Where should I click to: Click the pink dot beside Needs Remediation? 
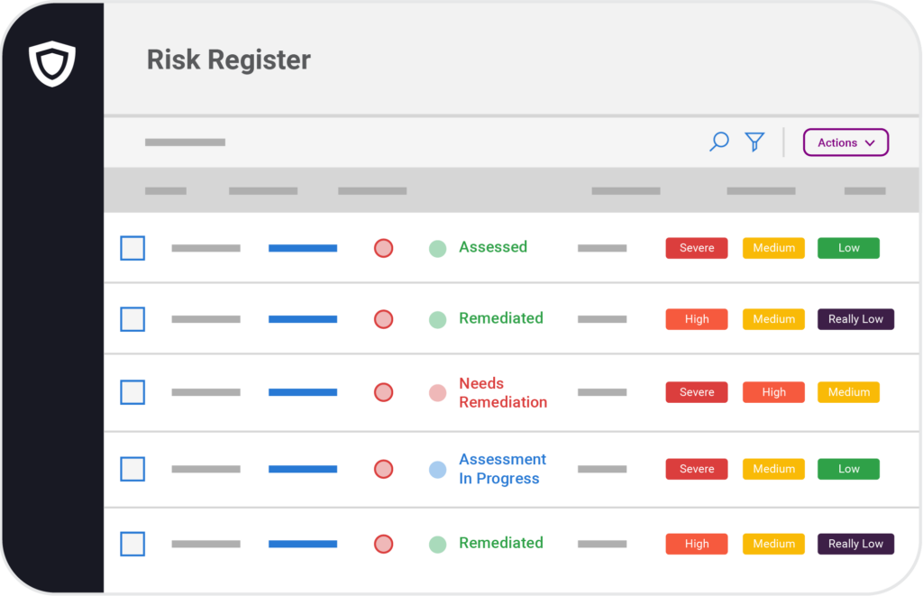click(x=438, y=392)
